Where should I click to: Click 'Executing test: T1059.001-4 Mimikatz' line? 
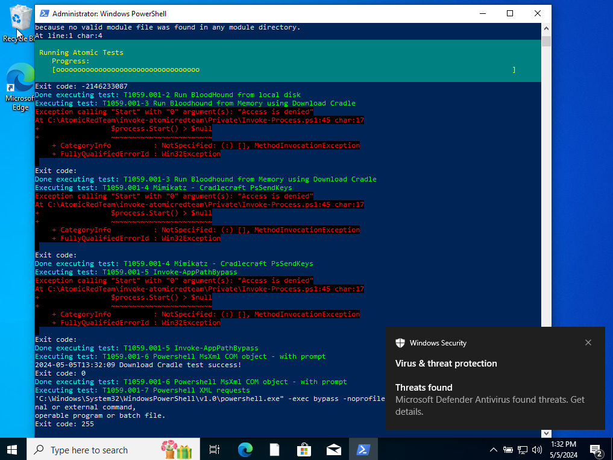pos(163,187)
